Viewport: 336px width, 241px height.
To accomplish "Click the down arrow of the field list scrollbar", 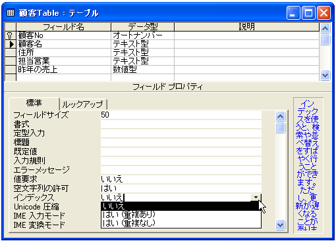I will point(325,75).
